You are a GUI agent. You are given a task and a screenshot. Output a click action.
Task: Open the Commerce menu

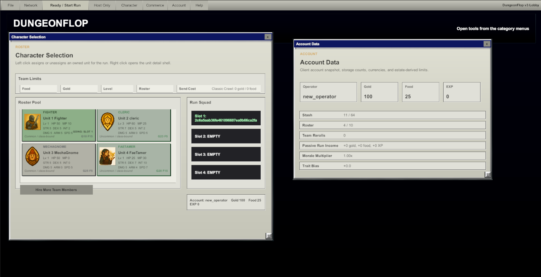tap(155, 5)
